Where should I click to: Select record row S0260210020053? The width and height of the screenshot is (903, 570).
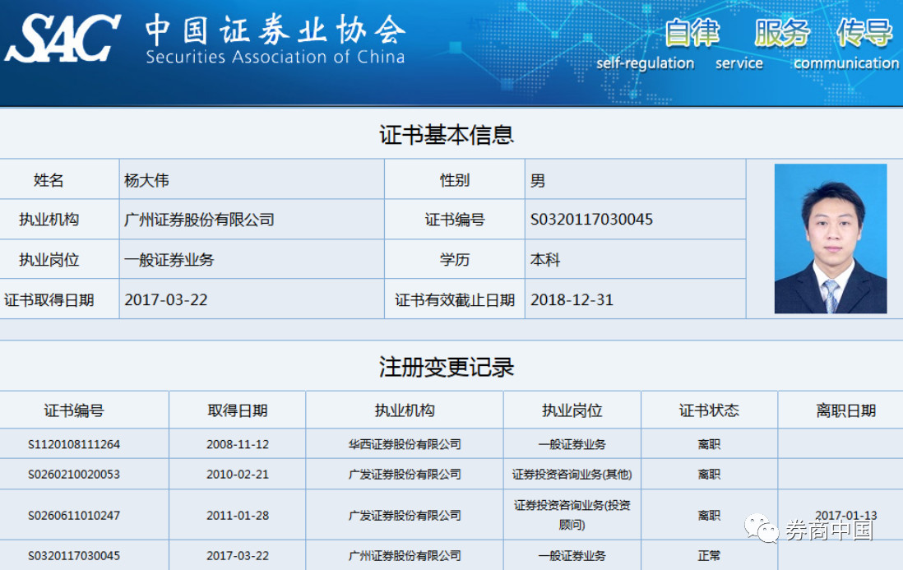[451, 474]
